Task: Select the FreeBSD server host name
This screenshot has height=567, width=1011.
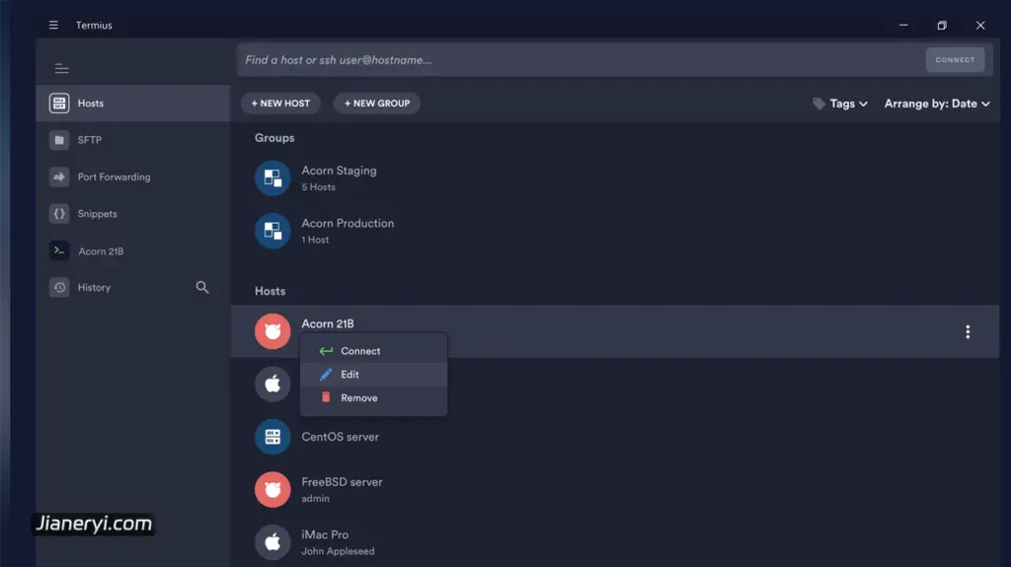Action: [343, 482]
